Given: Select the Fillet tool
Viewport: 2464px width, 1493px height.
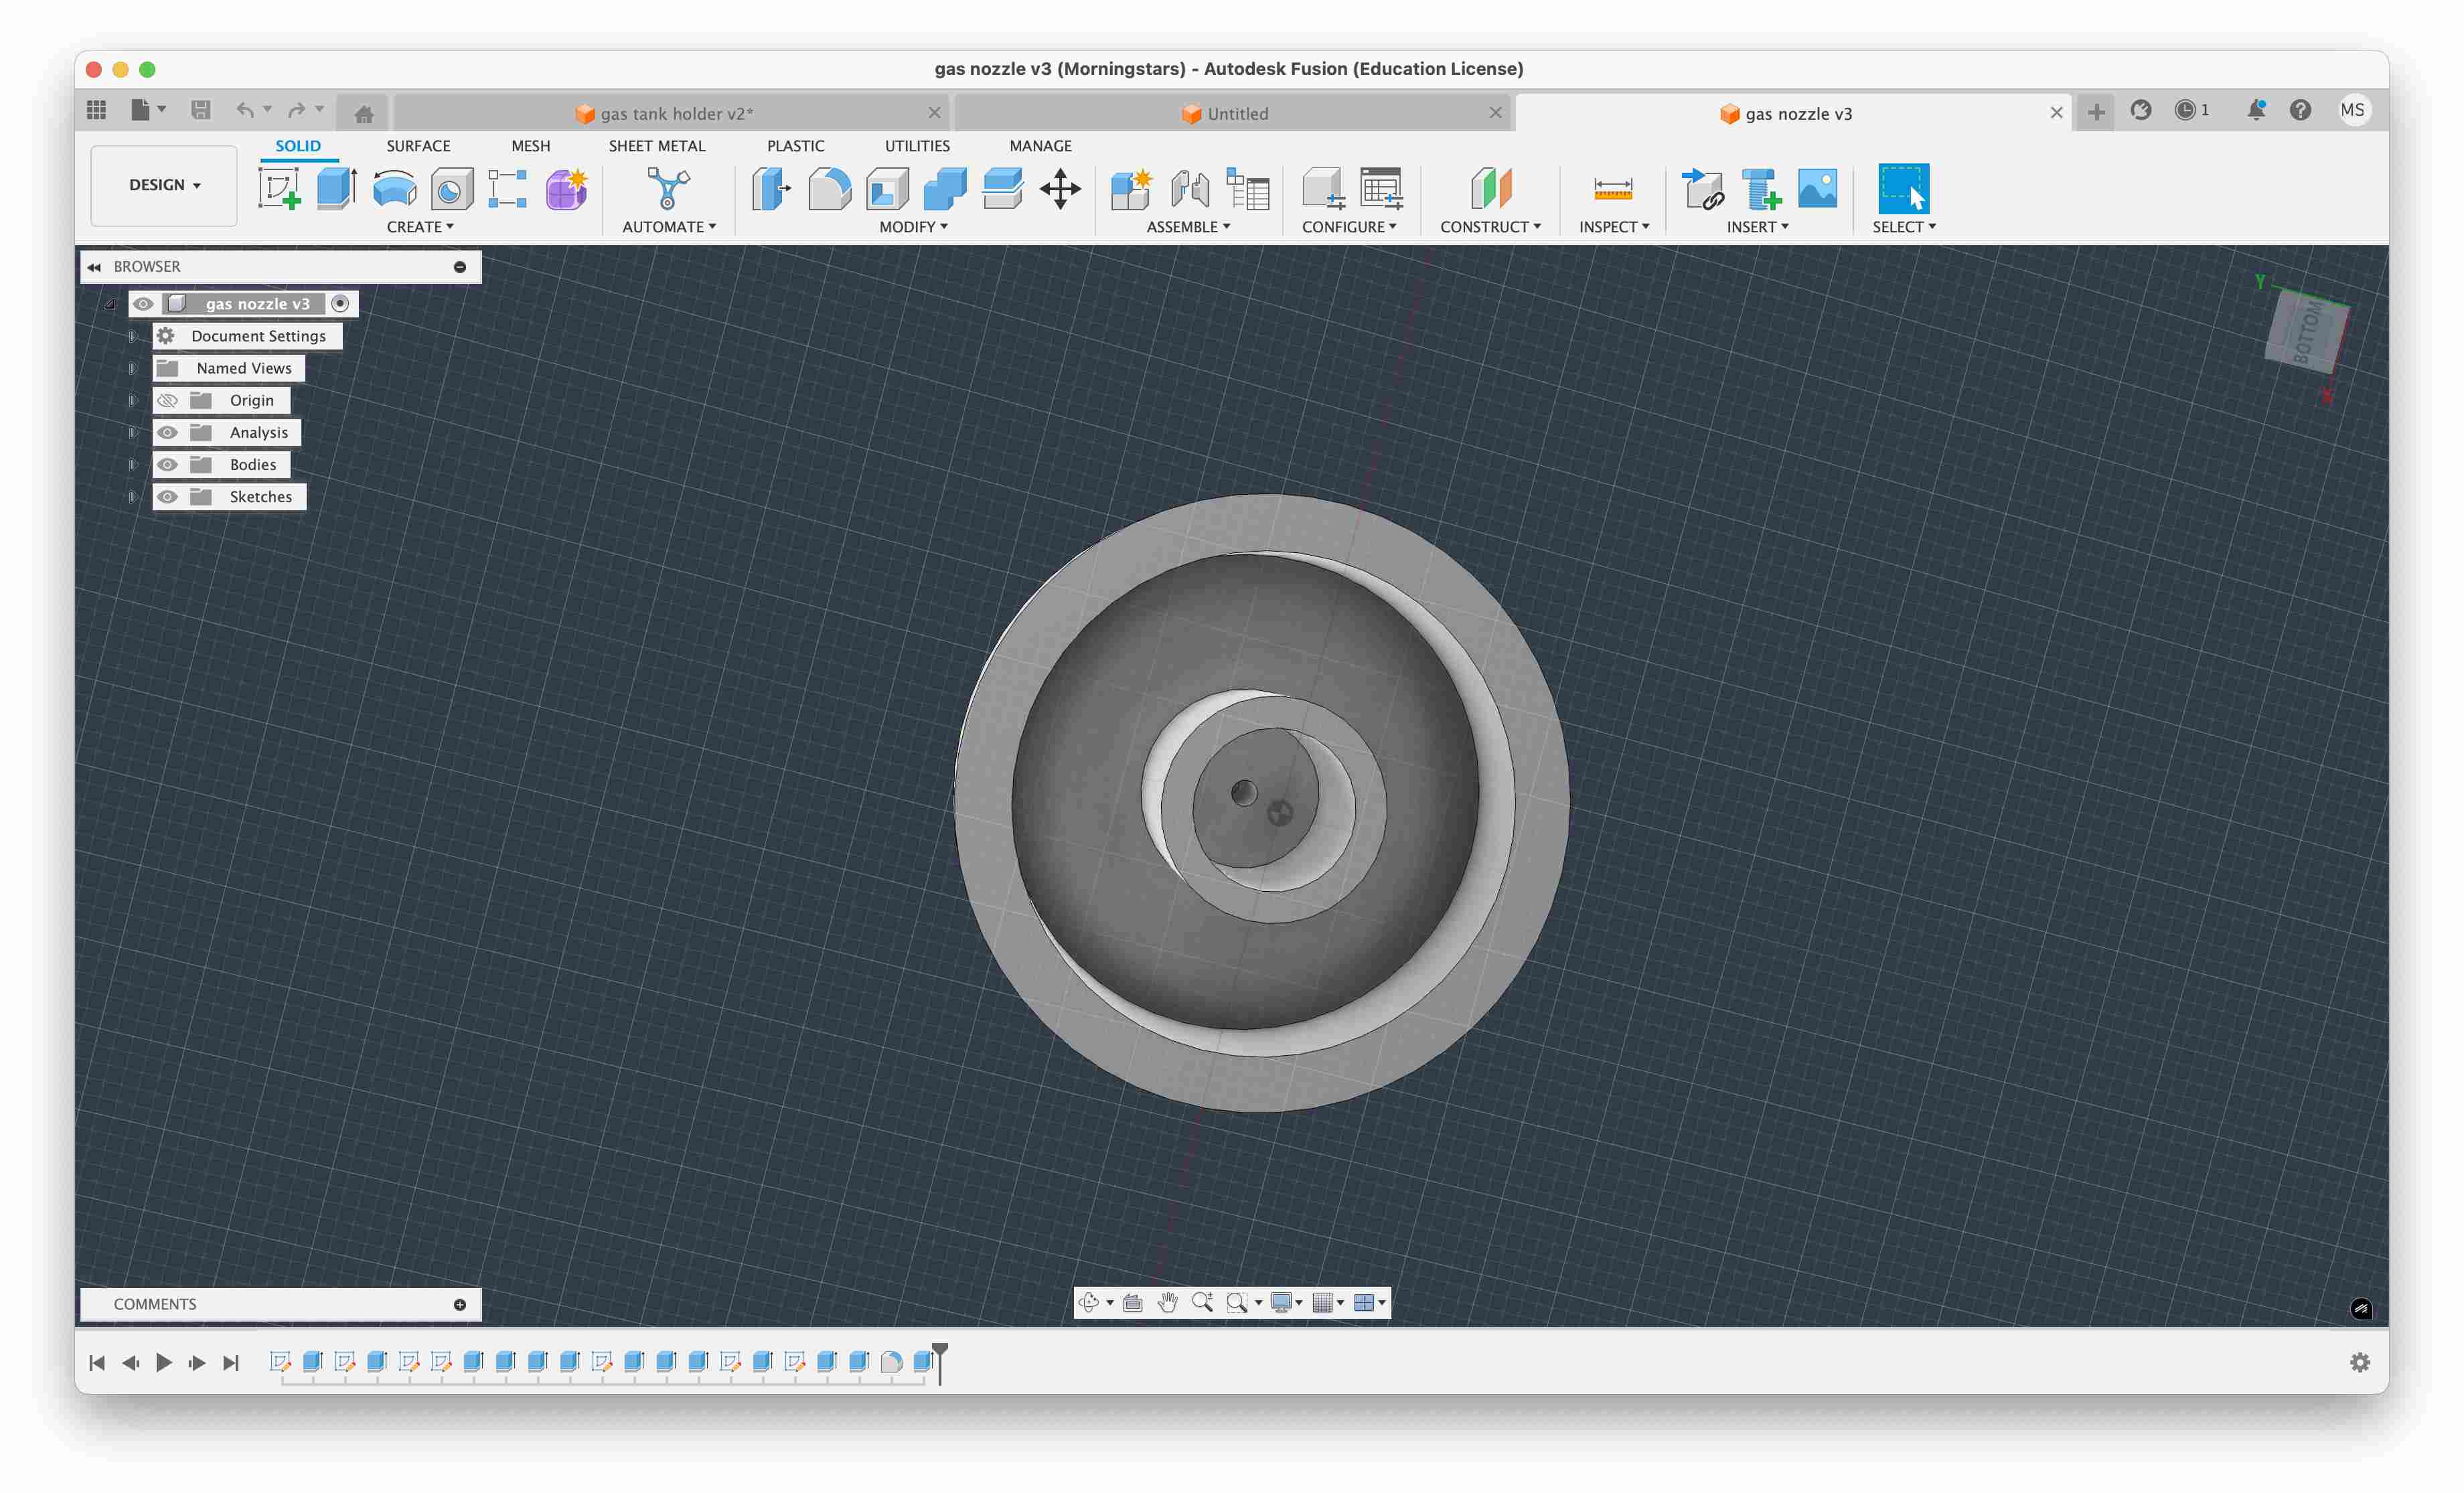Looking at the screenshot, I should (829, 188).
